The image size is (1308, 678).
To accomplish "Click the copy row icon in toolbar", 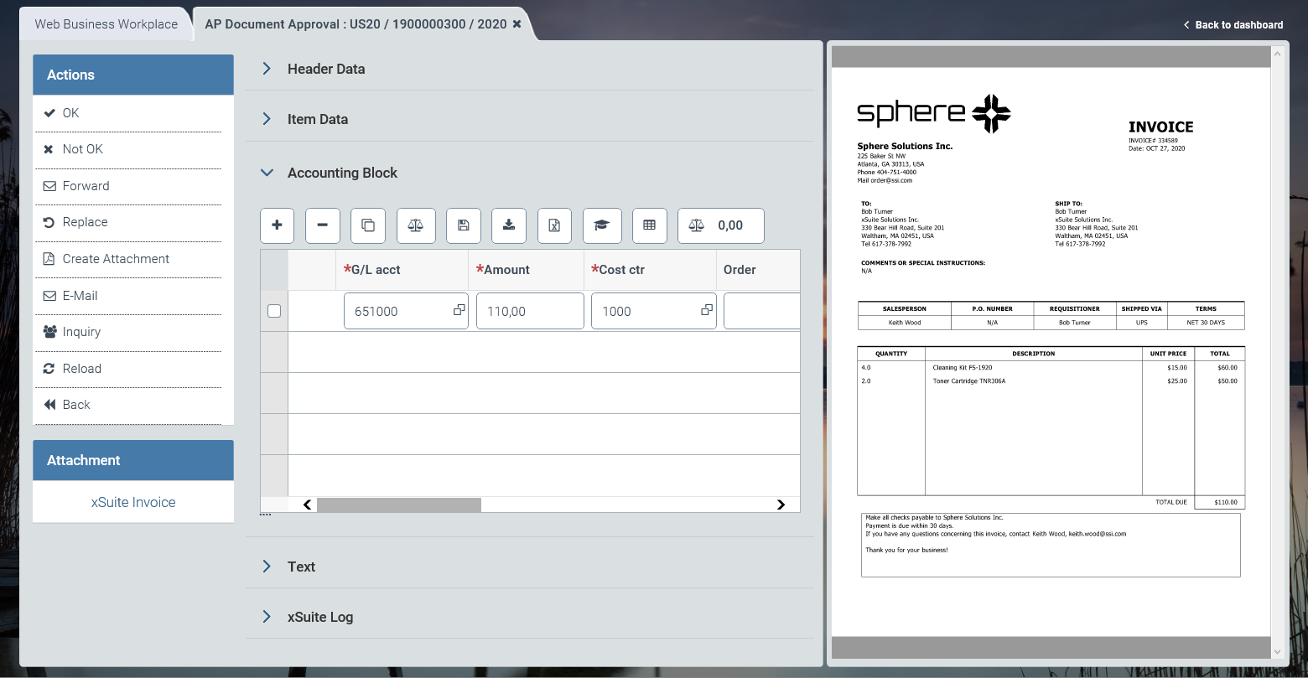I will tap(368, 225).
